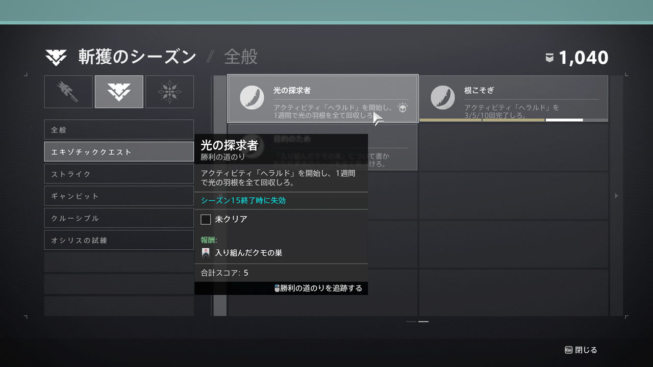
Task: Click the 1,040 triumph score value
Action: tap(584, 58)
